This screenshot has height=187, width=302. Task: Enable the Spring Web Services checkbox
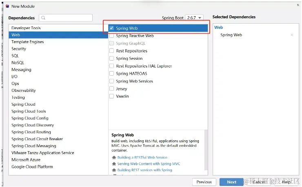(x=111, y=81)
